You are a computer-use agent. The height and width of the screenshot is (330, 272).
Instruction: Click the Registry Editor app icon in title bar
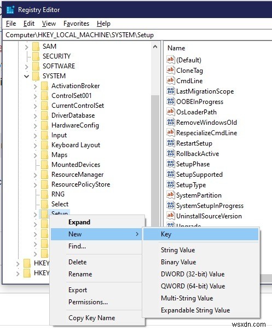10,10
